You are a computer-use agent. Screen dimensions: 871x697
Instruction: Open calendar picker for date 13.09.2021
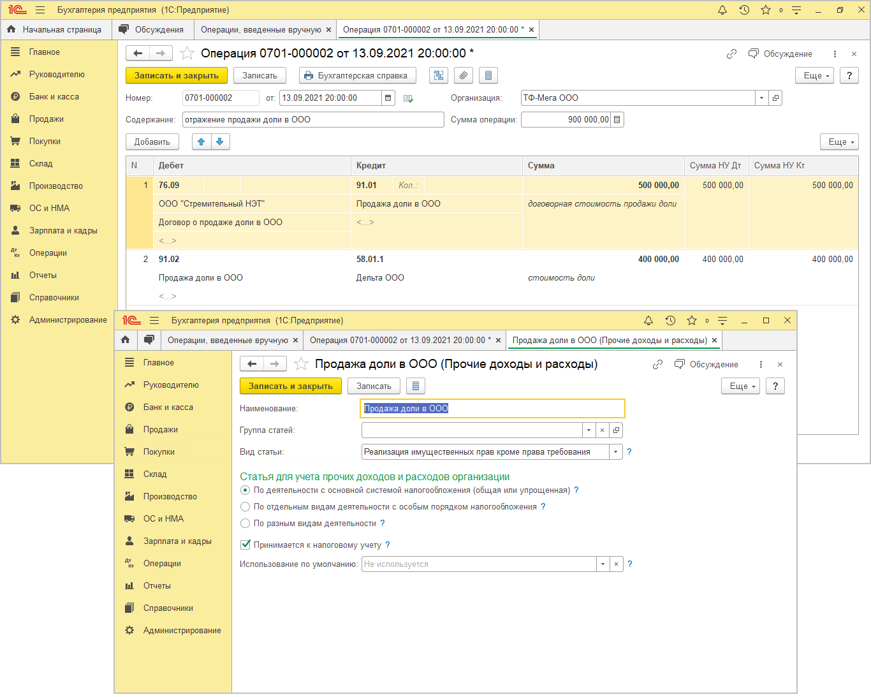388,98
